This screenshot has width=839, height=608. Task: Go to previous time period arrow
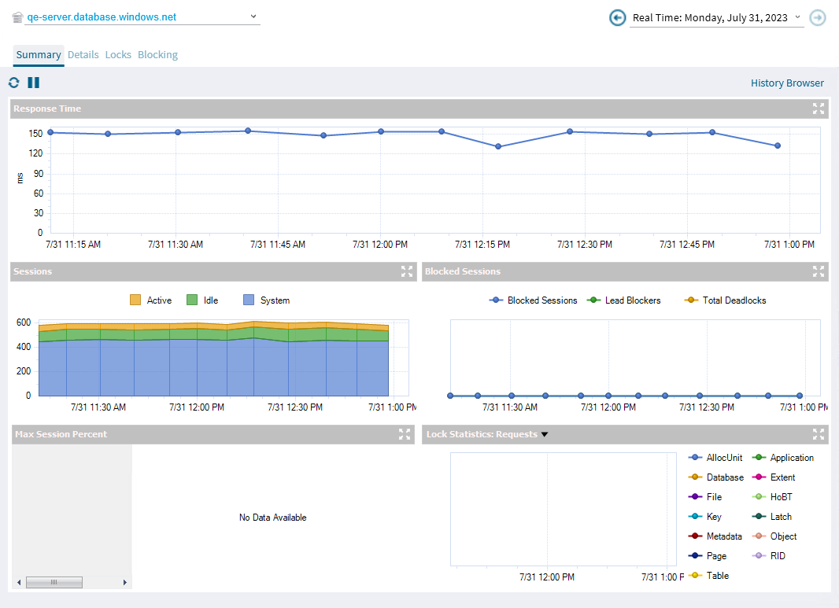(618, 17)
